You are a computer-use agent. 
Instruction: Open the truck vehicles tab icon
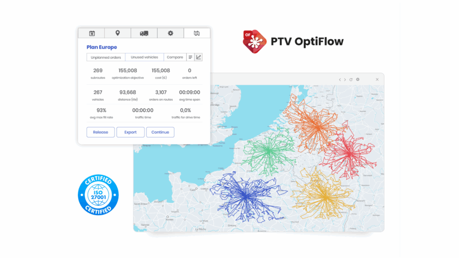click(x=144, y=33)
